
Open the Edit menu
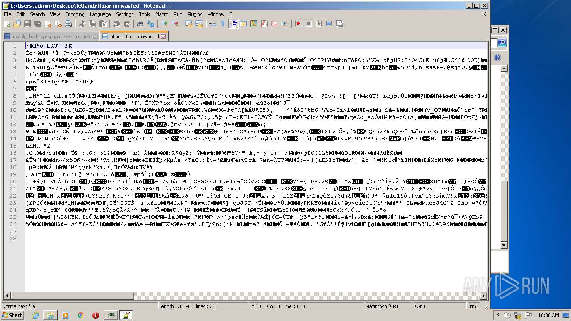pyautogui.click(x=21, y=14)
